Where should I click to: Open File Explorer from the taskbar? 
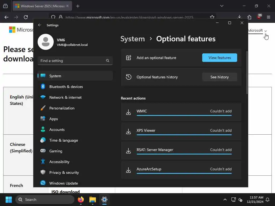pos(92,200)
